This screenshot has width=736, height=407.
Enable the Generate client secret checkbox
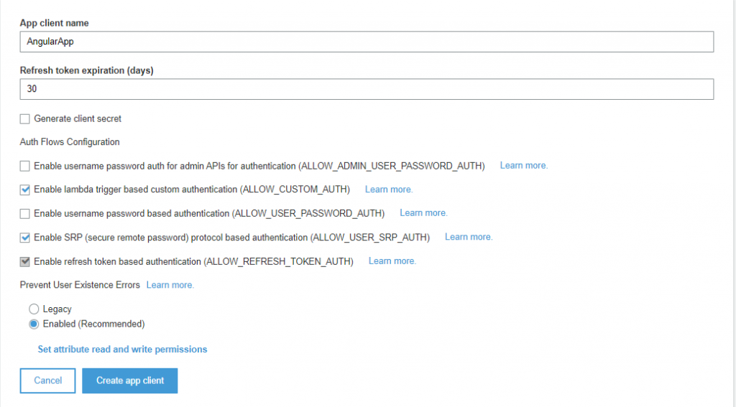[x=25, y=119]
